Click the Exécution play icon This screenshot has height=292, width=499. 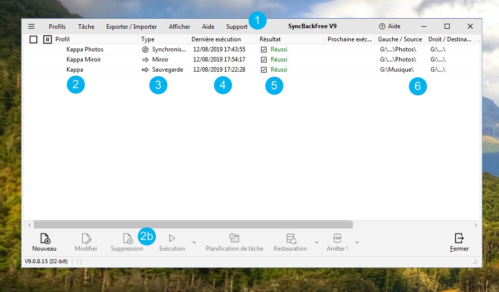pyautogui.click(x=172, y=238)
